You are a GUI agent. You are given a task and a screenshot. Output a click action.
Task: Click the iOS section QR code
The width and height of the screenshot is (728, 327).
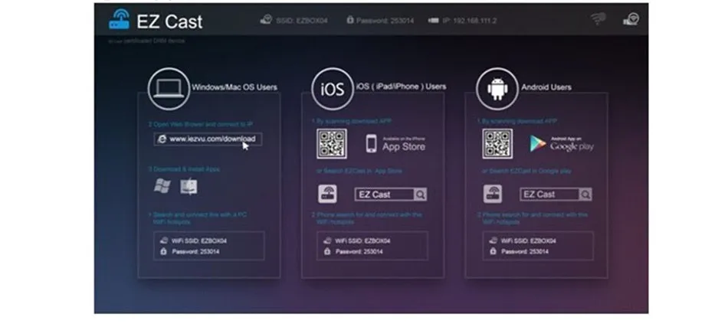point(332,144)
